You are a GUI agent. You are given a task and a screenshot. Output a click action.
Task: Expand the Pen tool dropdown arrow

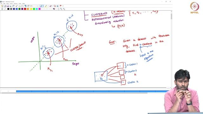pos(43,6)
